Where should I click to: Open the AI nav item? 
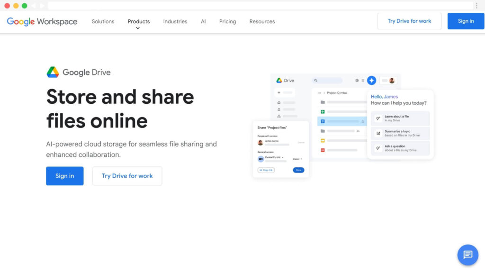pos(203,21)
